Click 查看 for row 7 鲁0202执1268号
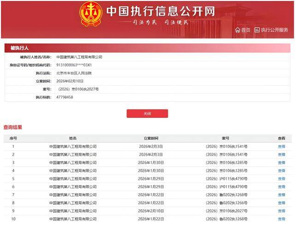Screen dimensions: 295x226 pyautogui.click(x=281, y=195)
